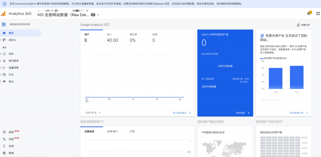This screenshot has height=157, width=321.
Task: Click the 搜索报告和帮助内容 search field
Action: point(20,24)
